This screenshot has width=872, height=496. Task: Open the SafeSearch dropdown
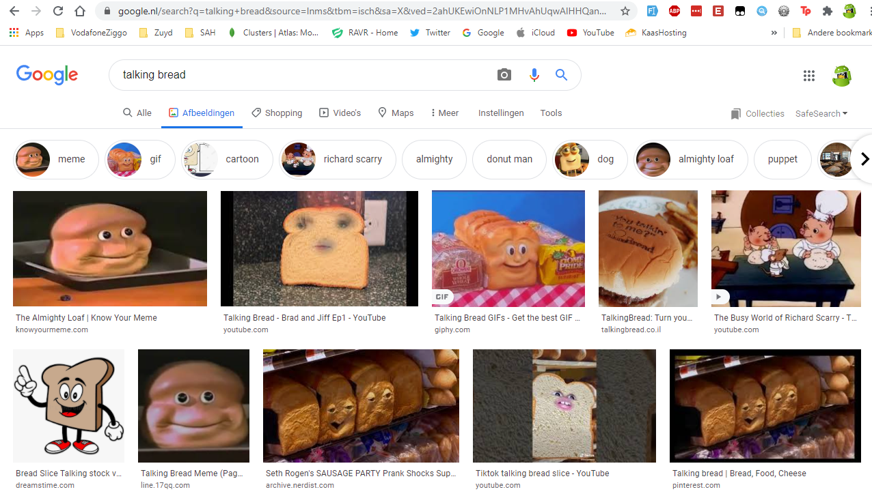click(821, 114)
